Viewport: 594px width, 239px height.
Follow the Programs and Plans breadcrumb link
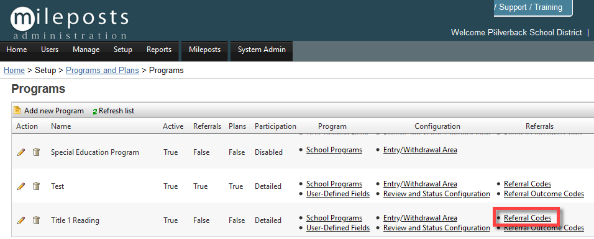[103, 70]
